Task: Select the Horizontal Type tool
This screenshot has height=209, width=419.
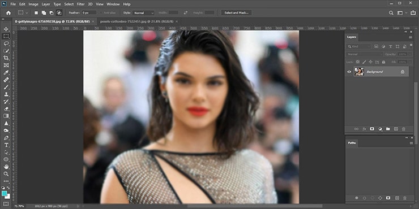Action: (6, 145)
